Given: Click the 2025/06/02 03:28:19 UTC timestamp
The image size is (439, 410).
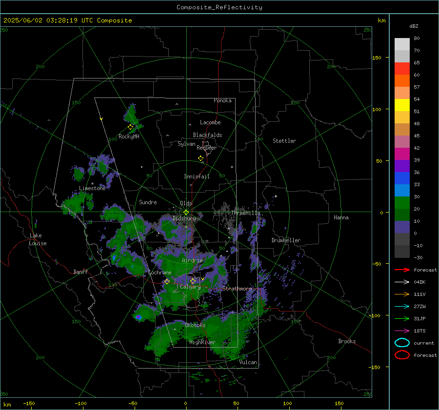Looking at the screenshot, I should 48,20.
